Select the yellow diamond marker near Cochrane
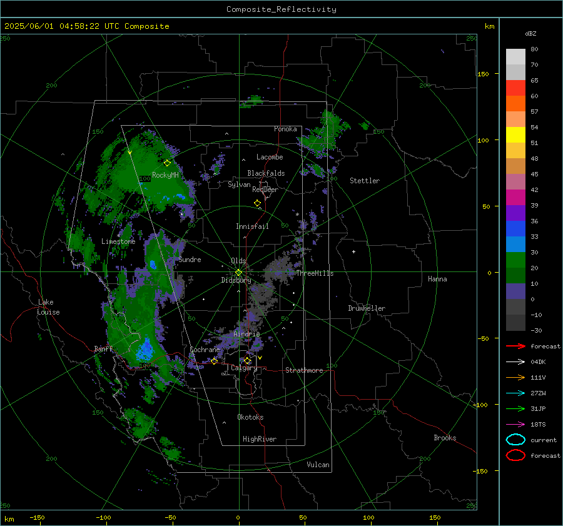 tap(214, 361)
